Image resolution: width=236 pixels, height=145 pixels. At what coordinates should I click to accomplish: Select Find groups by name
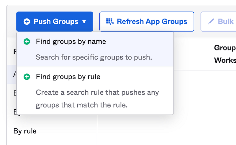(x=71, y=42)
